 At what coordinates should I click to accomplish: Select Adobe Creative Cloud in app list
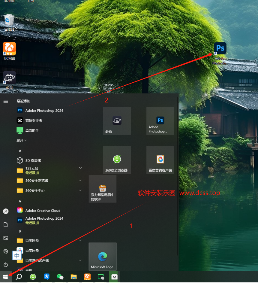[43, 211]
